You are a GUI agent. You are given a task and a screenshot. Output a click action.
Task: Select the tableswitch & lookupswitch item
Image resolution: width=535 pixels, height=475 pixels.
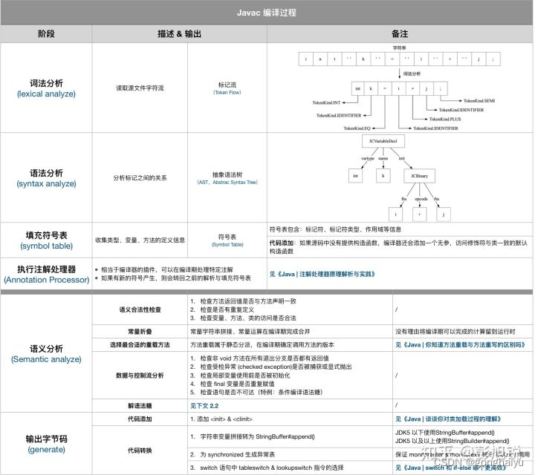272,468
